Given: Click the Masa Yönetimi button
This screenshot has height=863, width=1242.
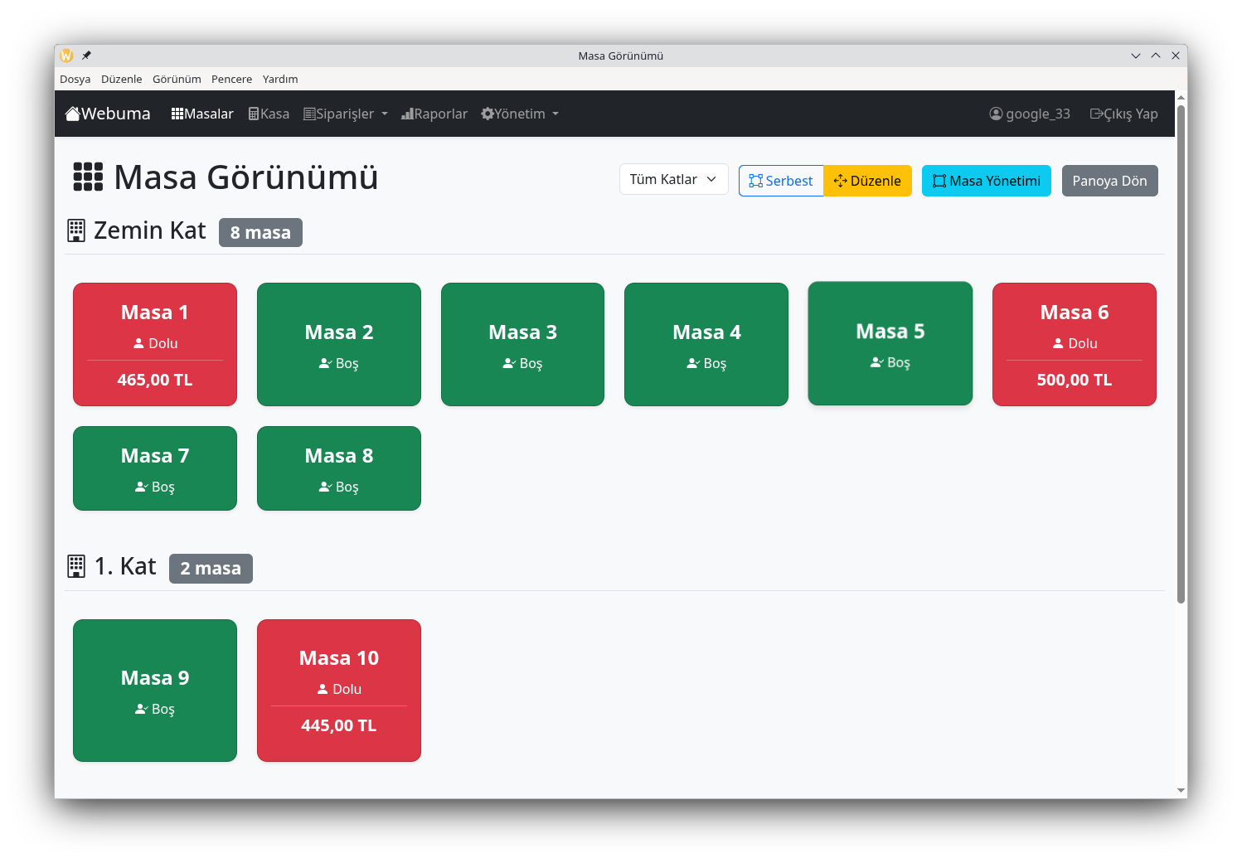Looking at the screenshot, I should (x=986, y=180).
